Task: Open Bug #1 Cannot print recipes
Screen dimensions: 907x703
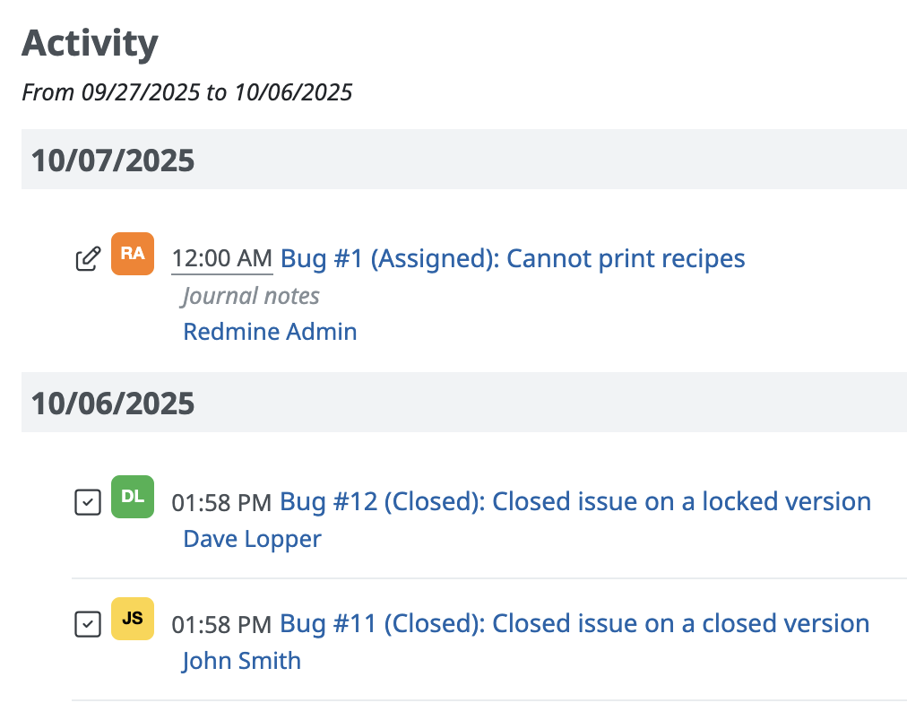Action: tap(513, 259)
